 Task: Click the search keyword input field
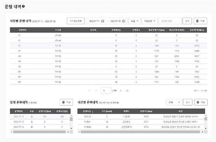coord(170,21)
